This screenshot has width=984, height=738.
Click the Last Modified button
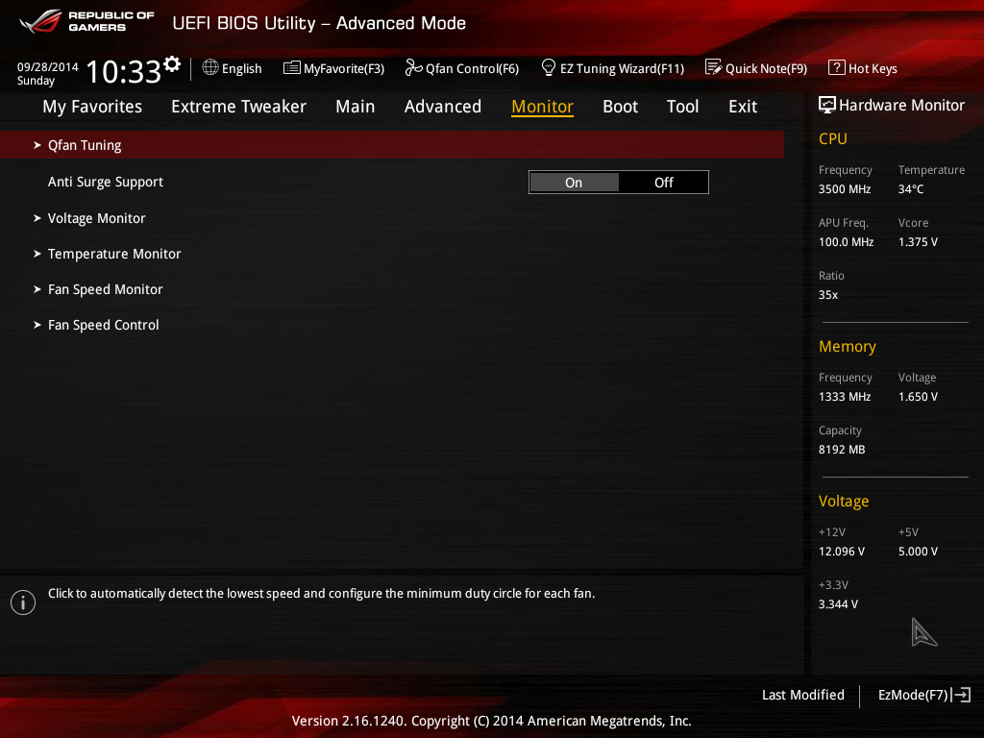(x=802, y=695)
